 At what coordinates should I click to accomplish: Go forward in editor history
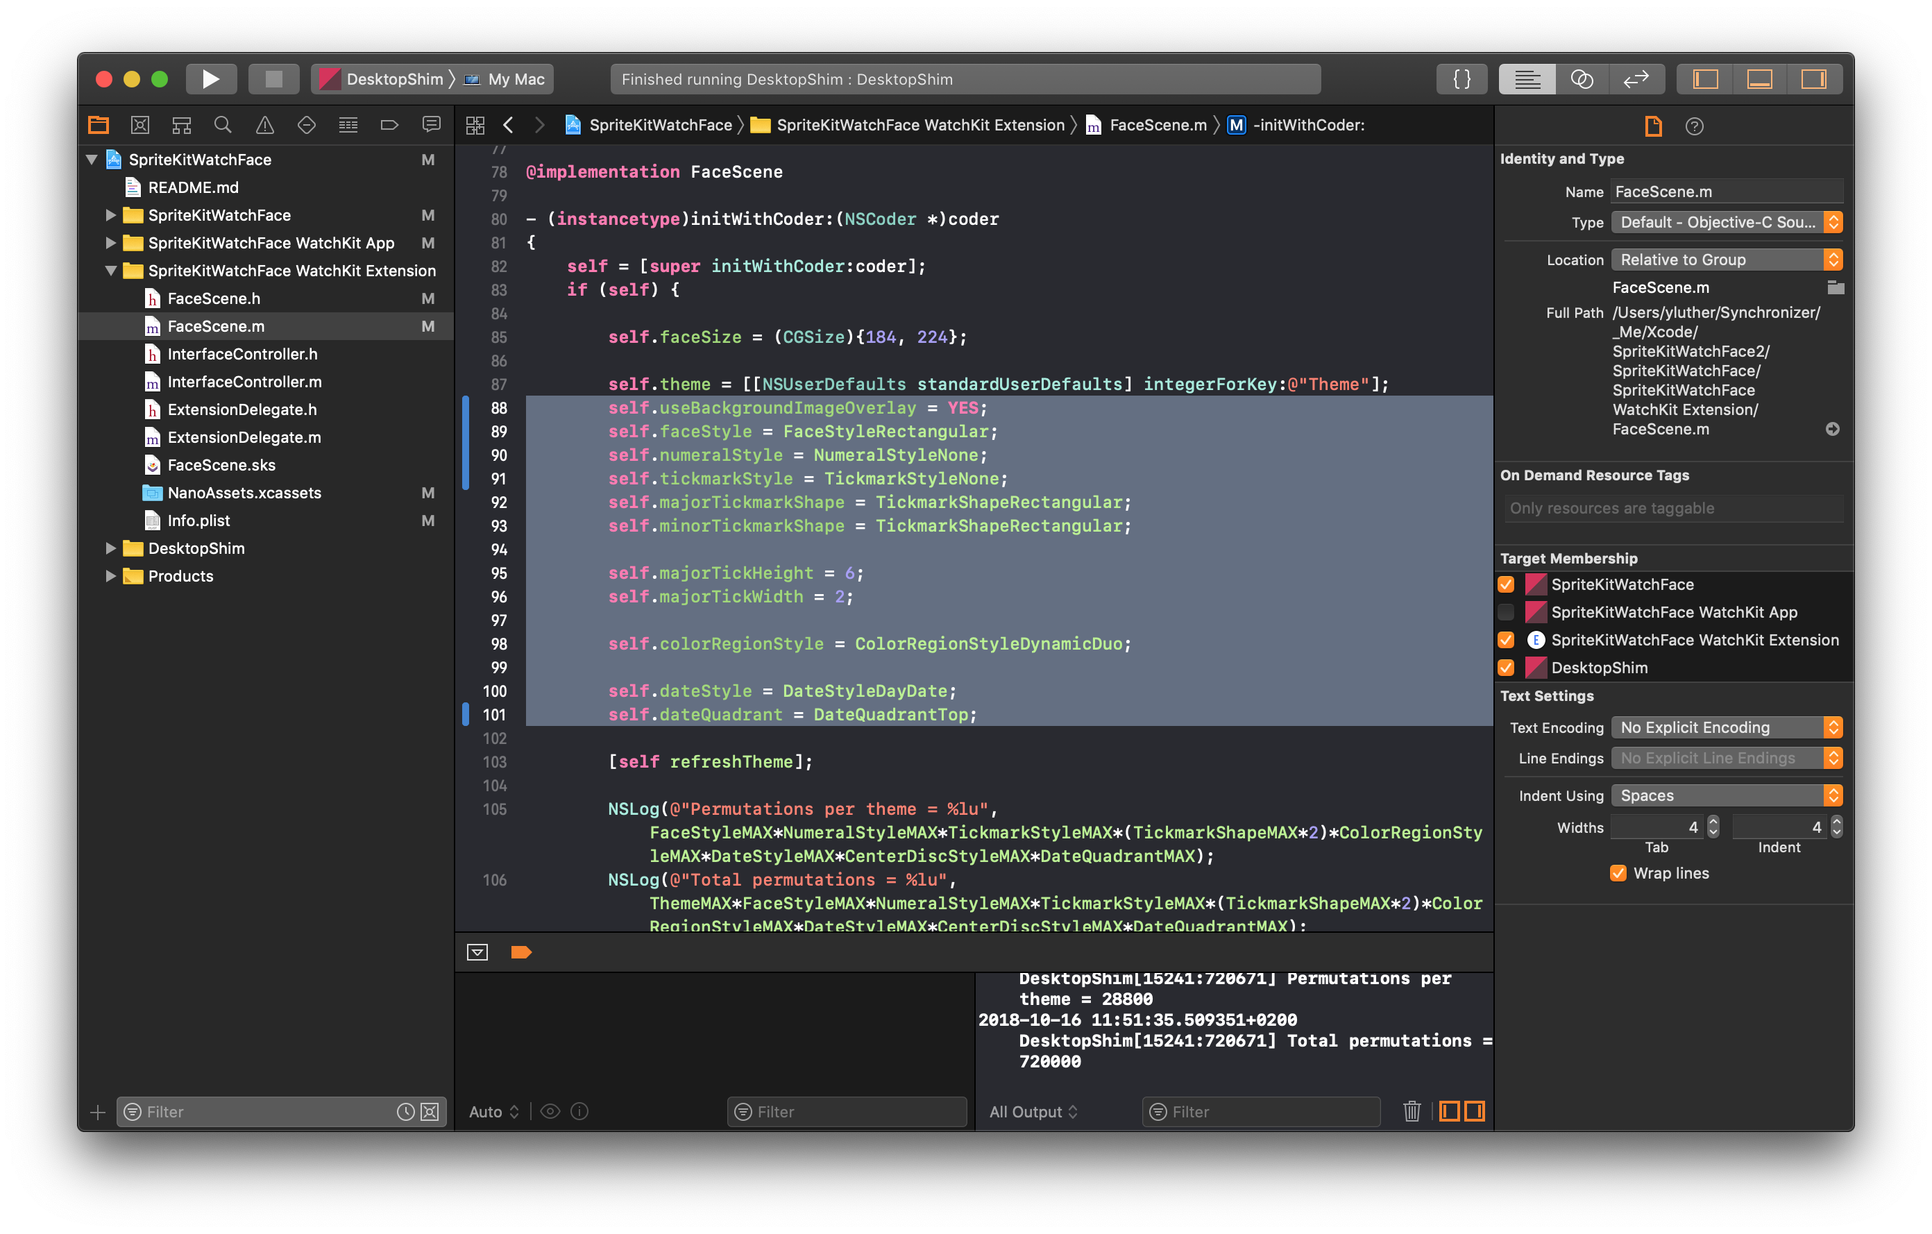[540, 124]
